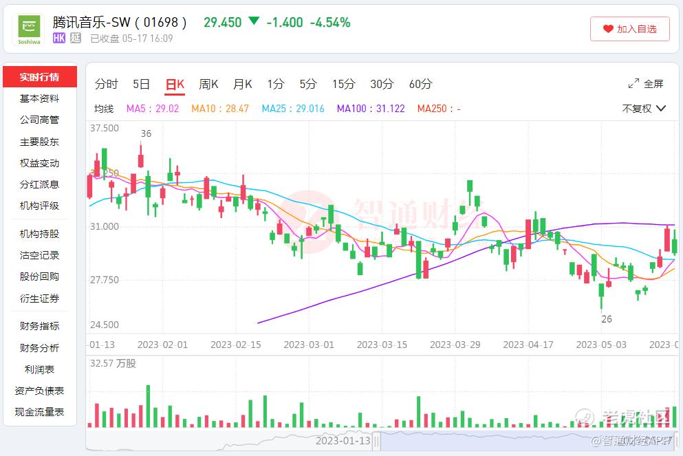Open the 不复权 adjustment dropdown
Screen dimensions: 683x456
(x=644, y=109)
